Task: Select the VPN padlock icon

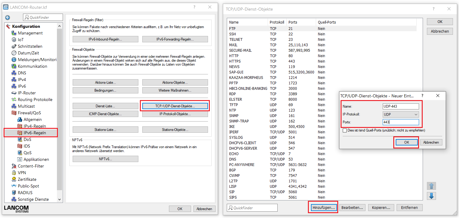Action: click(x=14, y=173)
